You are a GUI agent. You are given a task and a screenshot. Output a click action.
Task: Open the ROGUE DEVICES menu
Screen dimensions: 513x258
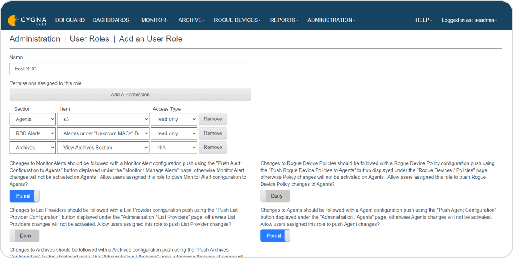coord(237,20)
